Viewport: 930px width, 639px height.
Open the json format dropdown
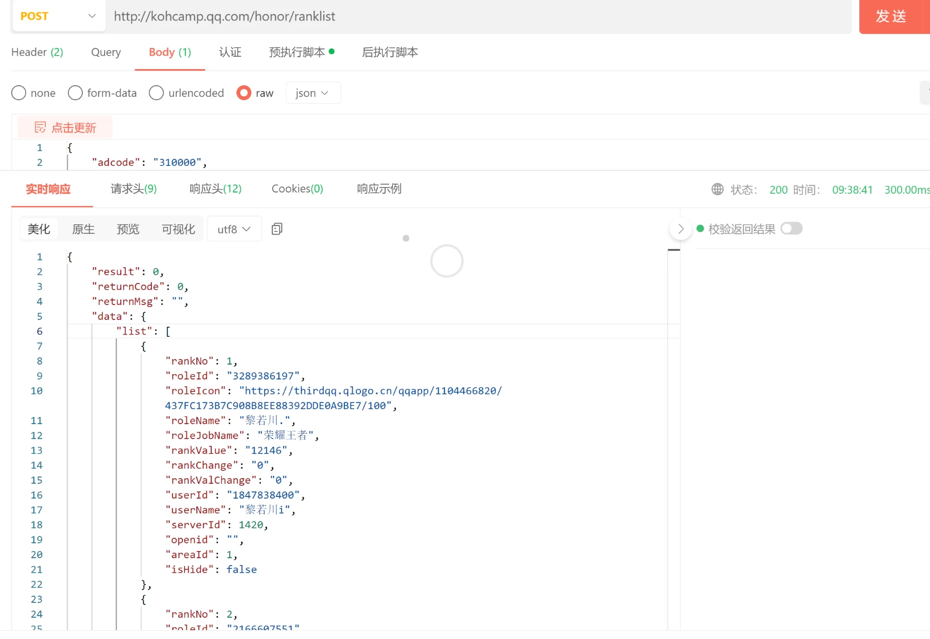[312, 93]
